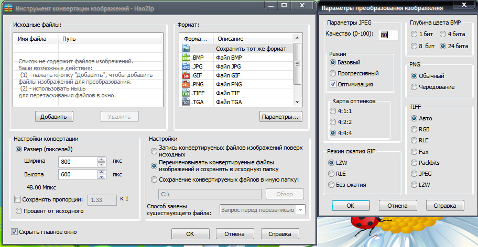Select the TGA file format icon
Viewport: 478px width, 247px height.
[x=186, y=102]
